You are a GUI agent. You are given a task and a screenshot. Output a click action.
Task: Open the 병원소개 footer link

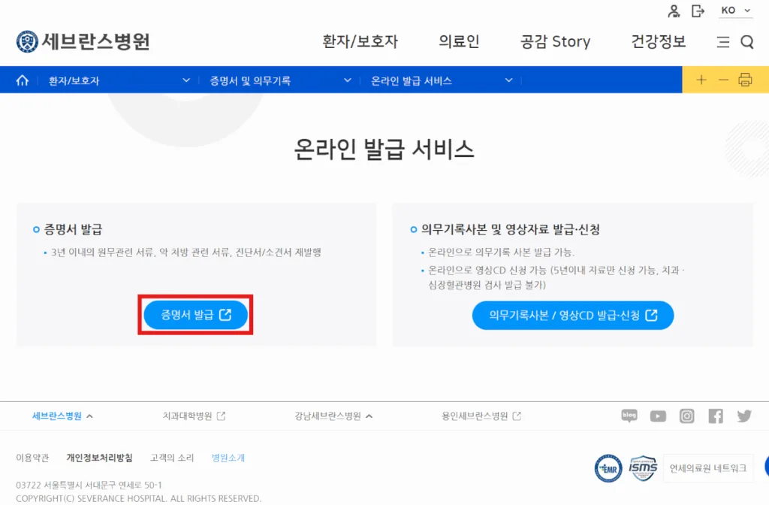point(228,458)
